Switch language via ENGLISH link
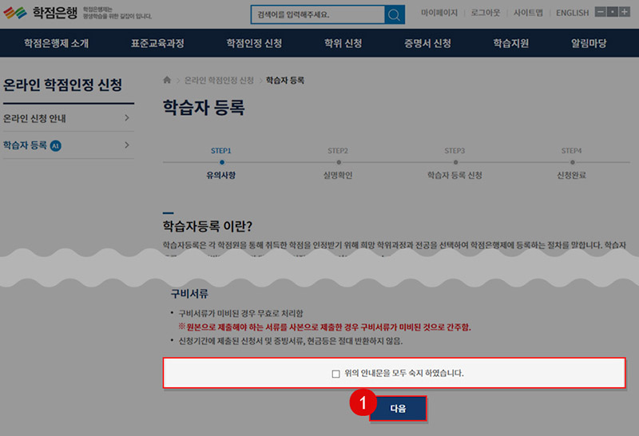 [572, 14]
